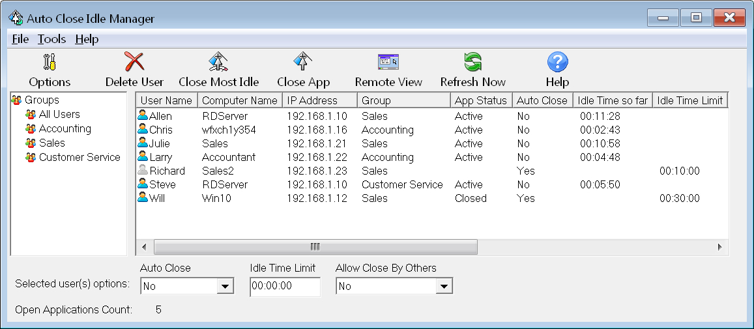Click the user icon next to Will
Image resolution: width=754 pixels, height=329 pixels.
[143, 197]
